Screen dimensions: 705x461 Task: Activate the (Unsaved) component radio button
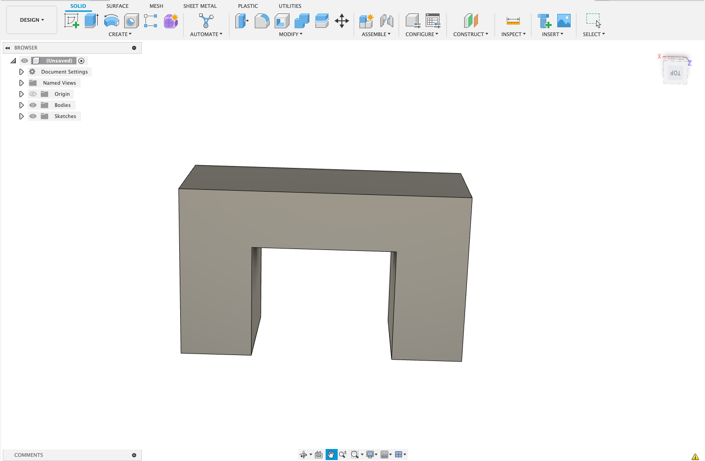pos(82,61)
